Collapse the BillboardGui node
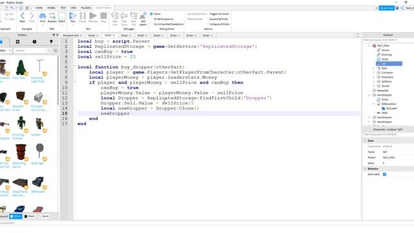Screen dimensions: 414x233 [x=374, y=104]
